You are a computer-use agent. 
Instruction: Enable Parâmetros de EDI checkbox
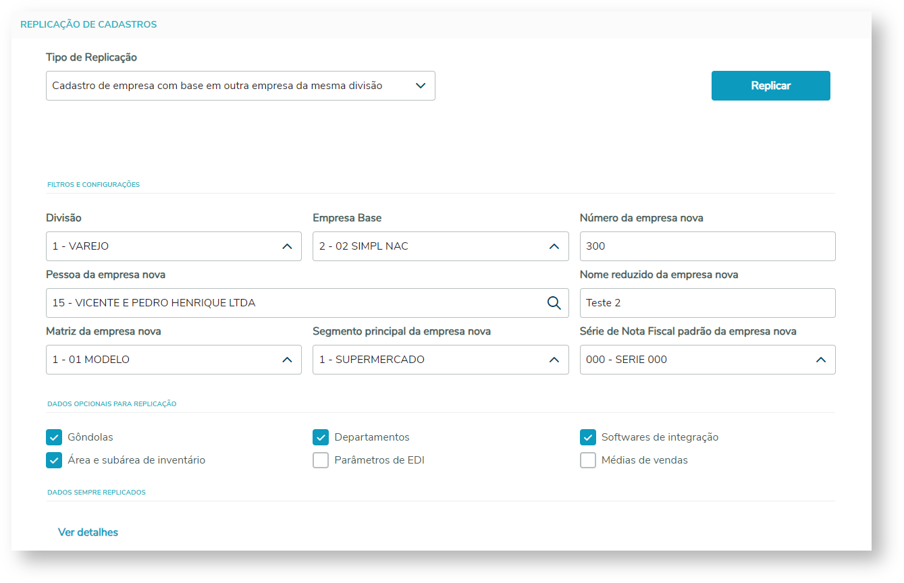321,460
